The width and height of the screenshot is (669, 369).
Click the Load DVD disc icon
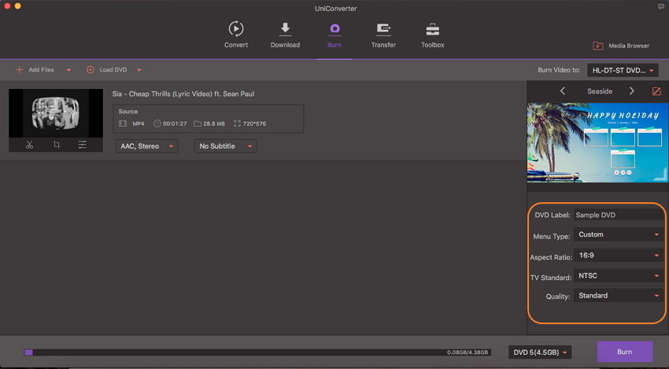click(x=90, y=70)
